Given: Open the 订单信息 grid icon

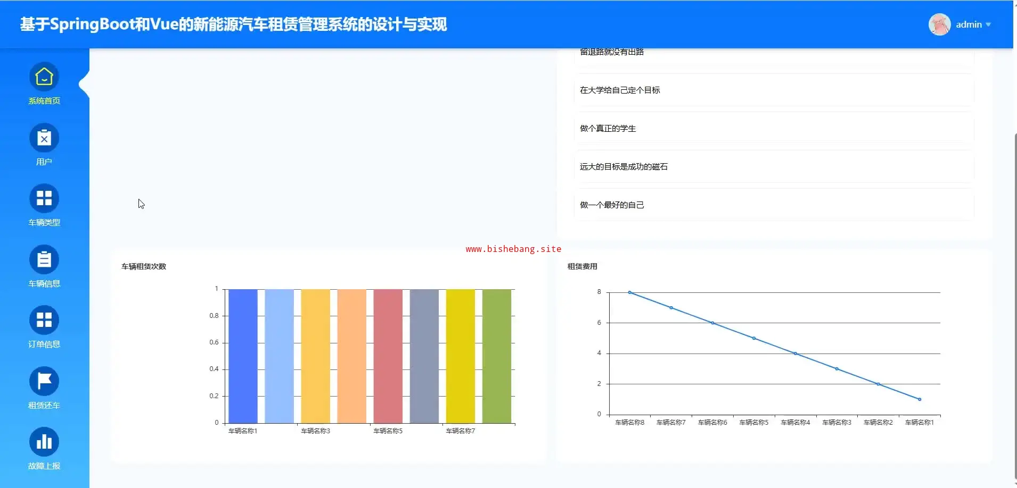Looking at the screenshot, I should pyautogui.click(x=44, y=321).
